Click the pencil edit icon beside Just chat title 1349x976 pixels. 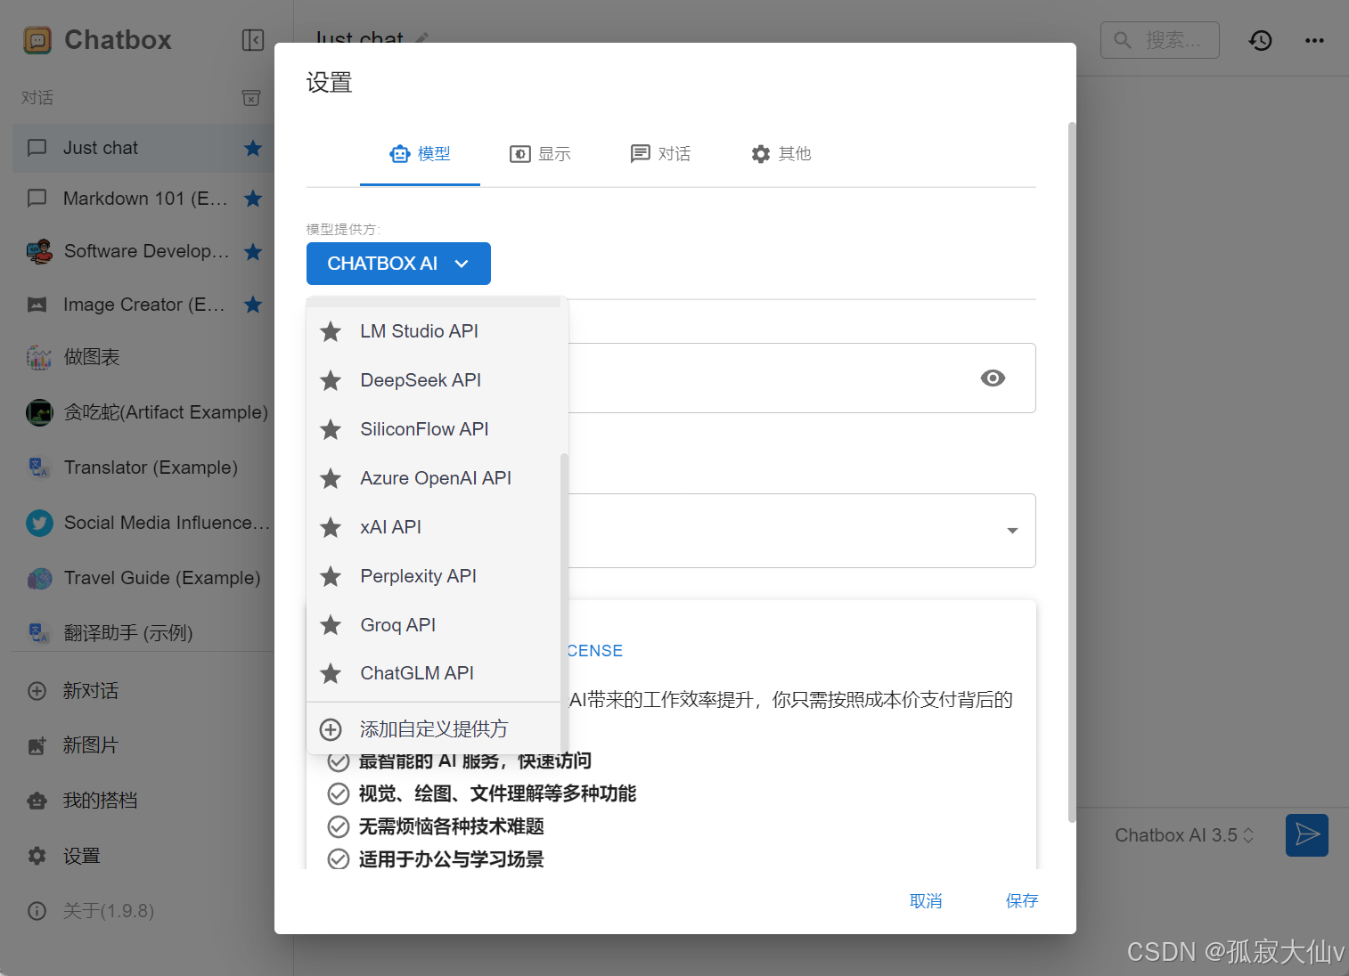[422, 38]
